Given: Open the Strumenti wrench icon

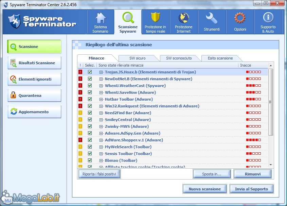Looking at the screenshot, I should pos(212,18).
